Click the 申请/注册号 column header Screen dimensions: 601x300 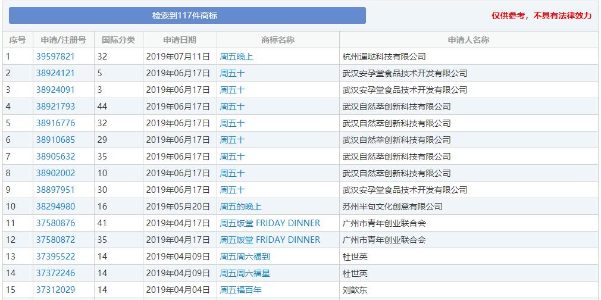point(63,40)
